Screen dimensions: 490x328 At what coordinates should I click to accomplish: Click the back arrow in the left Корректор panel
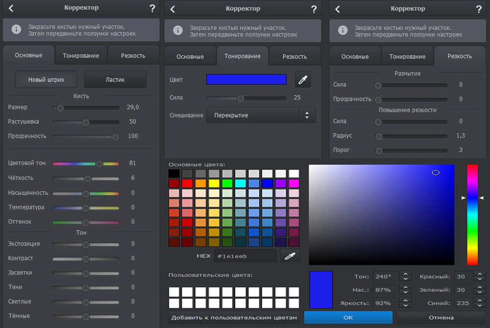tap(11, 8)
